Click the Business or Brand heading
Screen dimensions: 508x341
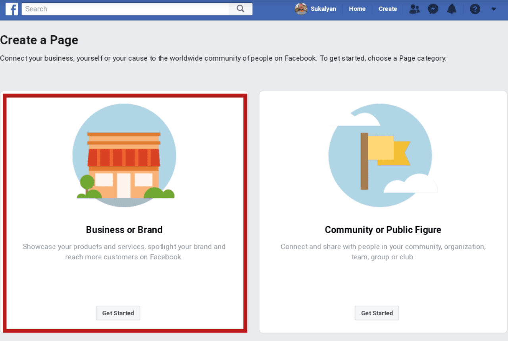click(x=124, y=230)
